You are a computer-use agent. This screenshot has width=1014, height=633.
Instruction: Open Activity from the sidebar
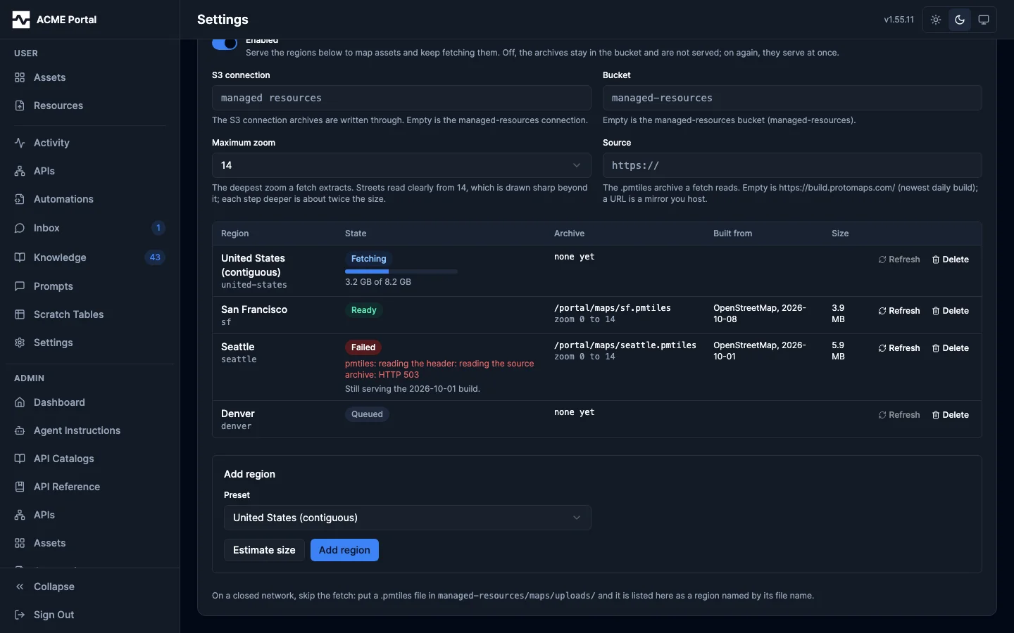click(x=89, y=143)
